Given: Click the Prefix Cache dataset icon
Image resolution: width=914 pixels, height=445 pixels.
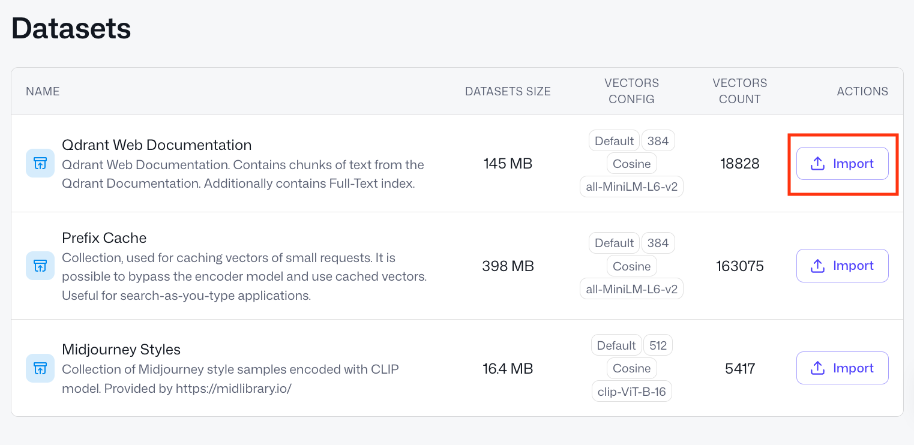Looking at the screenshot, I should (x=39, y=266).
